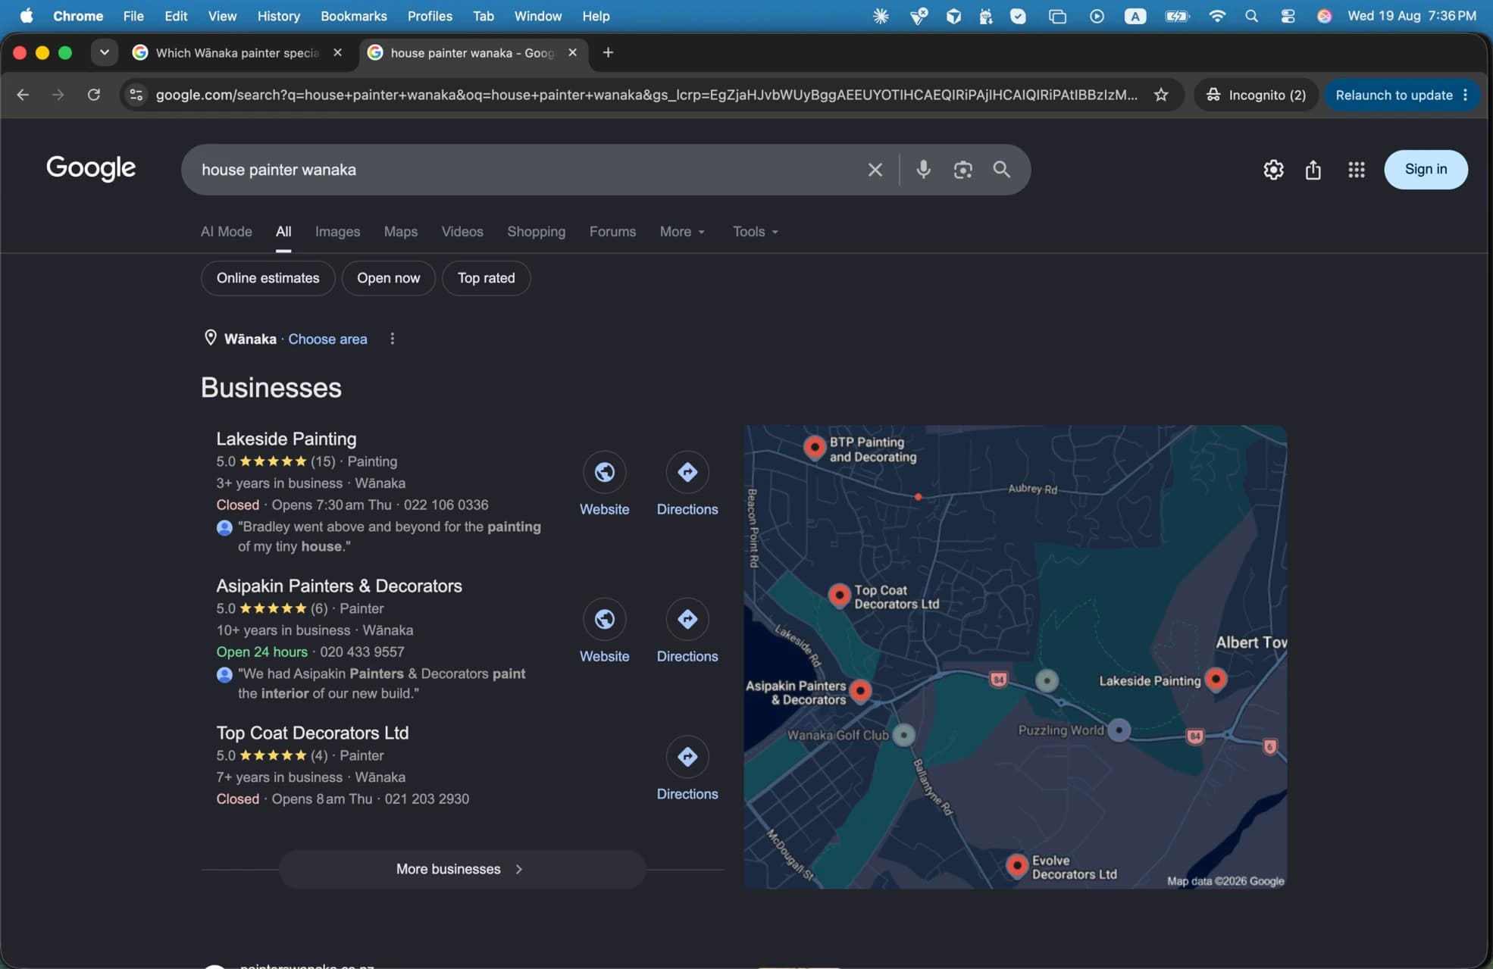Open the Lakeside Painting business listing
Image resolution: width=1493 pixels, height=969 pixels.
[x=286, y=439]
